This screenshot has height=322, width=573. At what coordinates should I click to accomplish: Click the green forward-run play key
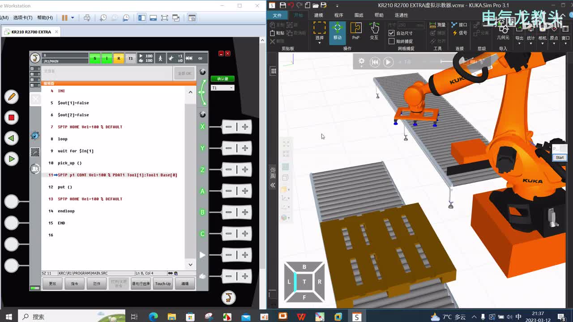coord(11,159)
